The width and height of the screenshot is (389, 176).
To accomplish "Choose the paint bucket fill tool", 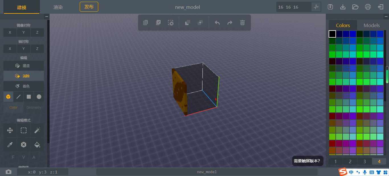I will [x=37, y=145].
